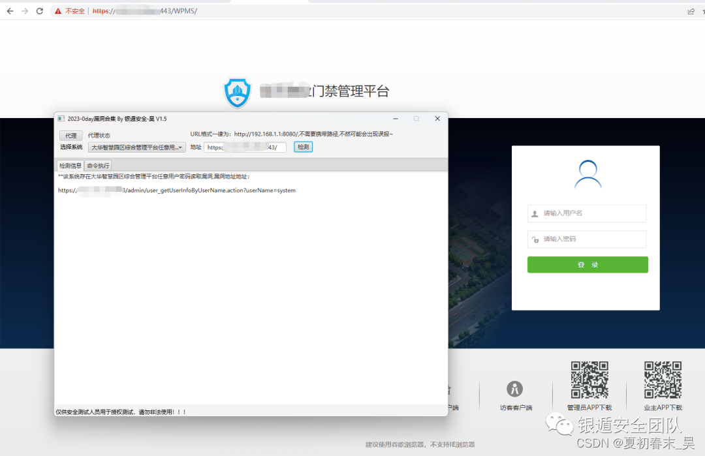Toggle the 代理 proxy setting
The image size is (705, 456).
(70, 134)
